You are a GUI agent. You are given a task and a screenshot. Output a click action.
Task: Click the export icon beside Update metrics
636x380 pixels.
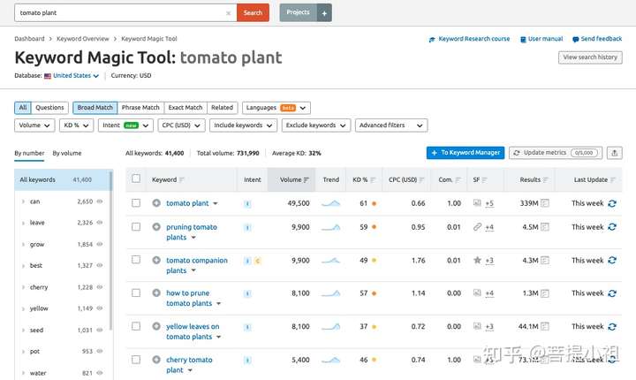pyautogui.click(x=615, y=153)
